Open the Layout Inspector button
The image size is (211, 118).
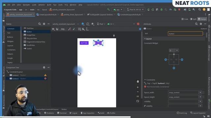(x=198, y=113)
